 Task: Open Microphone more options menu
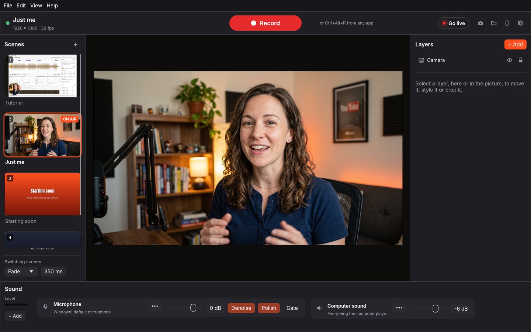155,306
